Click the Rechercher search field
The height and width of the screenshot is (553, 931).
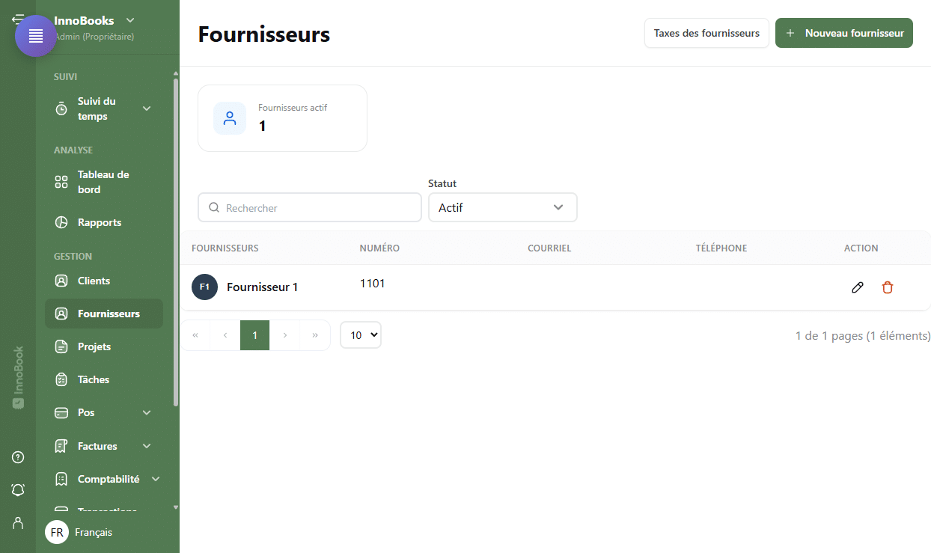coord(310,207)
